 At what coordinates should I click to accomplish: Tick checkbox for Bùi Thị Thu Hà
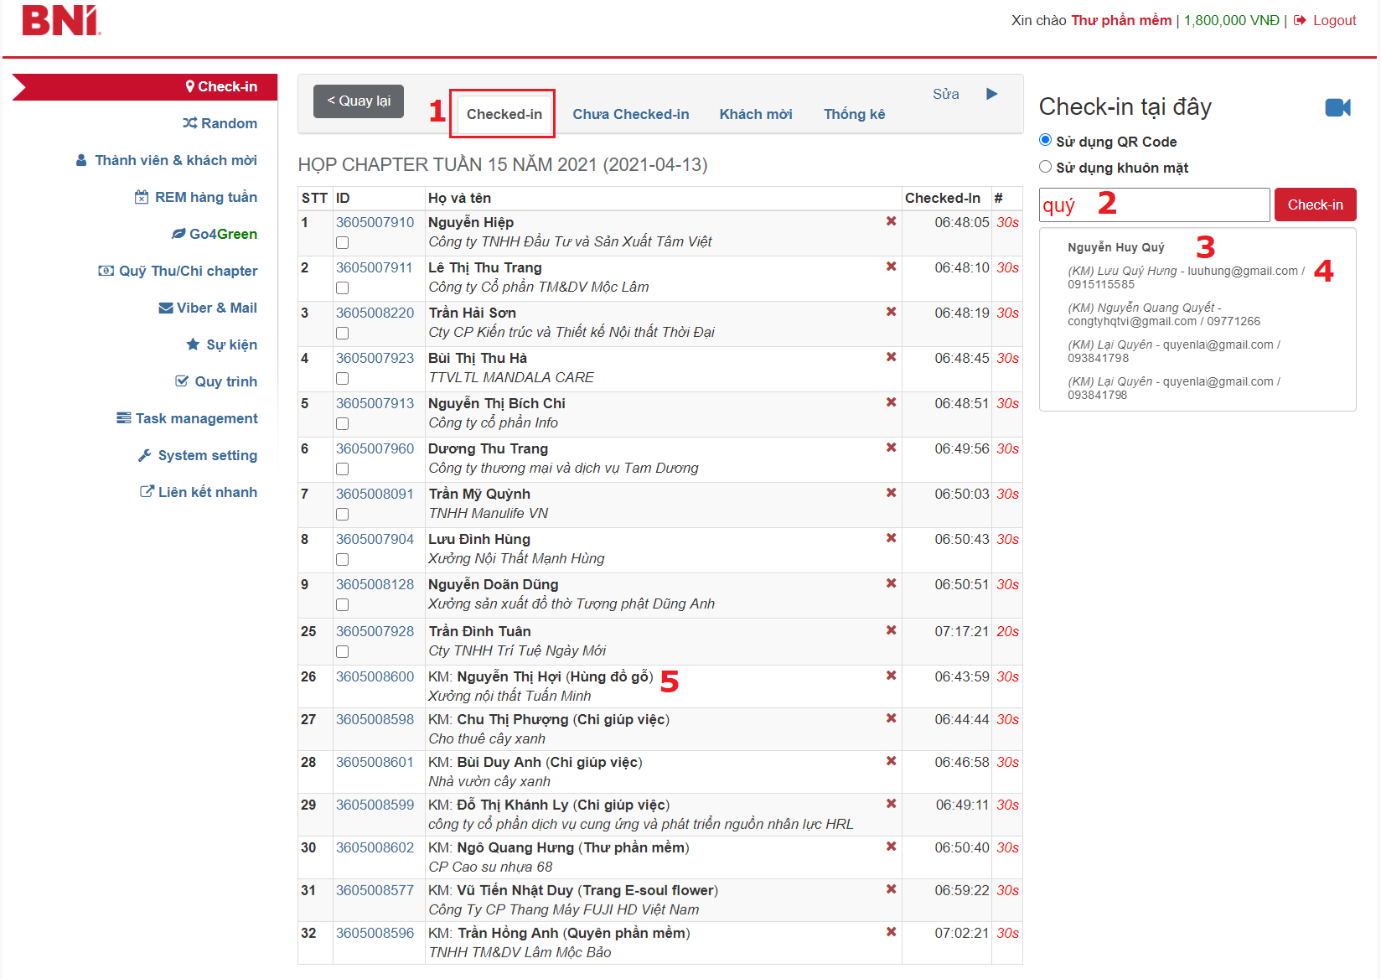pyautogui.click(x=342, y=379)
